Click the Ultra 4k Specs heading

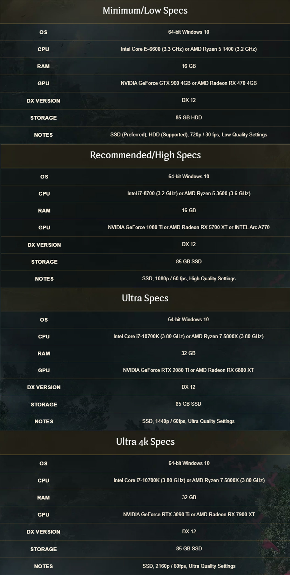(x=145, y=442)
